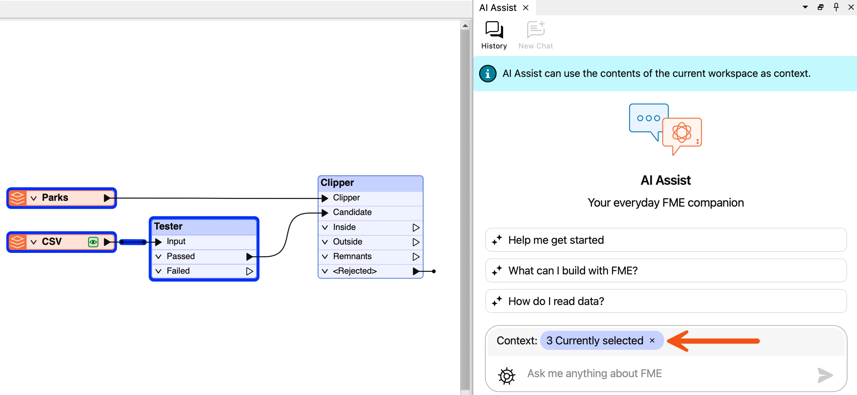Open the panel options dropdown arrow
Screen dimensions: 857x395
[805, 7]
